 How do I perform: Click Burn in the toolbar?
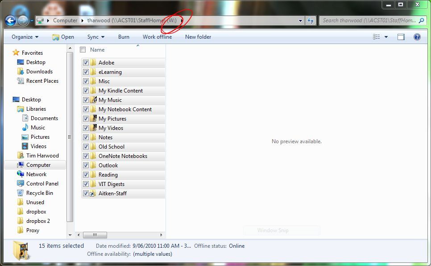tap(124, 37)
